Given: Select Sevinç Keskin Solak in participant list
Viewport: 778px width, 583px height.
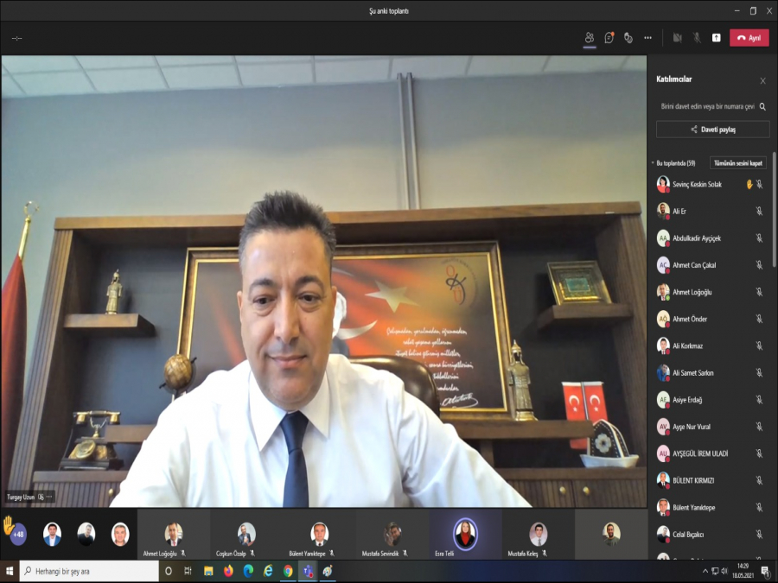Looking at the screenshot, I should click(x=711, y=185).
